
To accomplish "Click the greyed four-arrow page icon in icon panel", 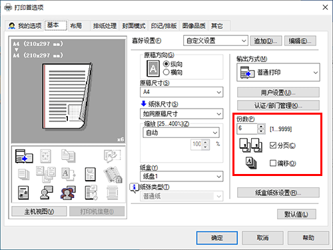I will [x=45, y=156].
